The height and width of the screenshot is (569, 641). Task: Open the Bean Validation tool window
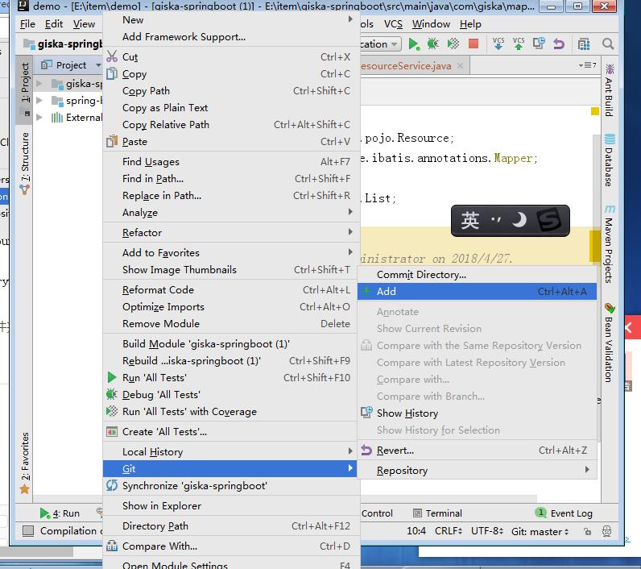point(610,343)
